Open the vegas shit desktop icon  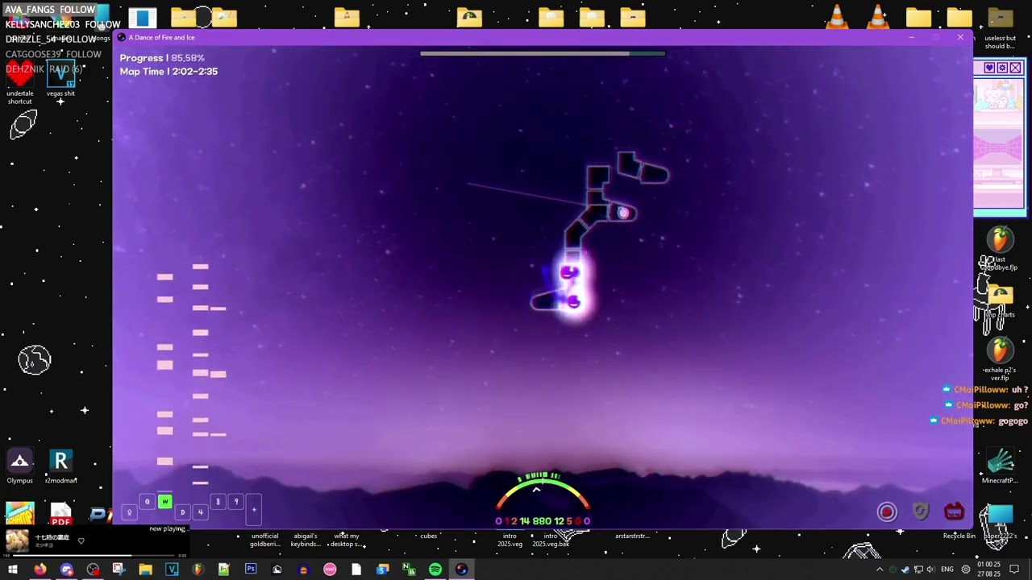tap(60, 81)
